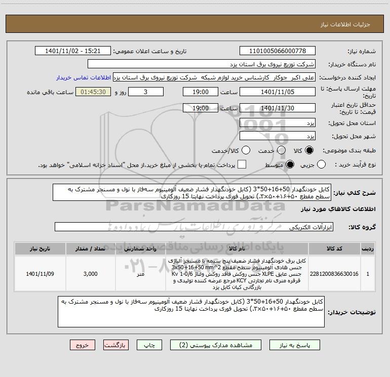Image resolution: width=390 pixels, height=377 pixels.
Task: Open the اطلاعات تماس خریدار link
Action: point(84,77)
